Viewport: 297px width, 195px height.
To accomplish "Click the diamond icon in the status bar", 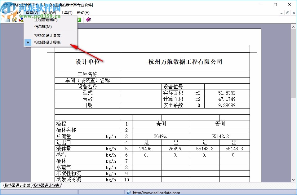I will tap(129, 193).
